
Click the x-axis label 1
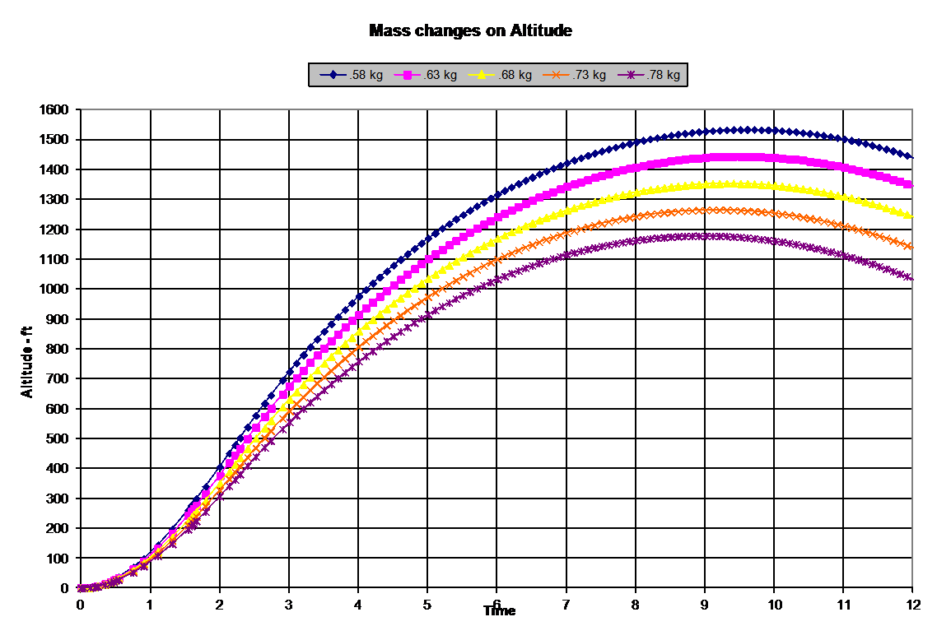[150, 605]
